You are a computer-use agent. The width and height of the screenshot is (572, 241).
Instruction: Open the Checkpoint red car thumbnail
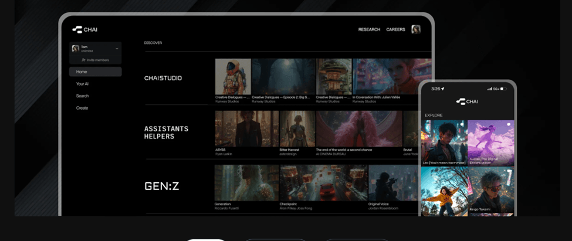tap(324, 183)
